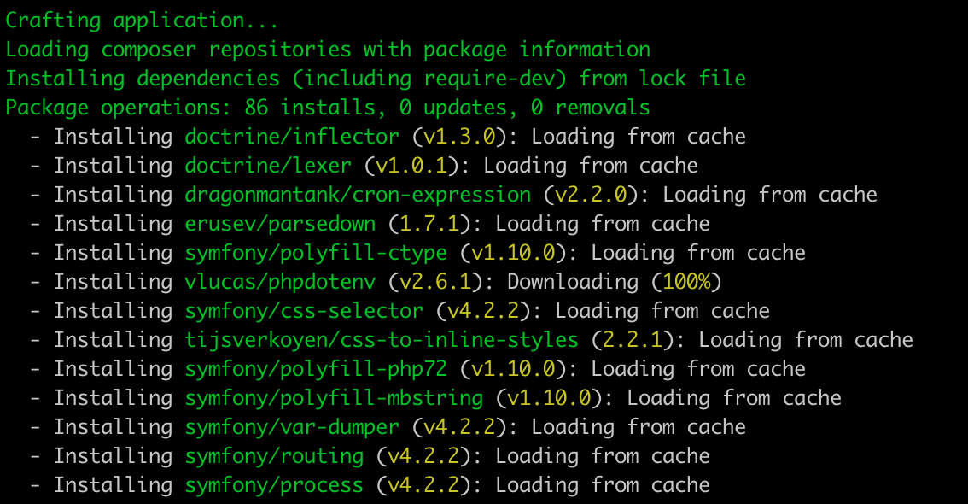968x504 pixels.
Task: Click the symfony/var-dumper package name
Action: (x=292, y=427)
